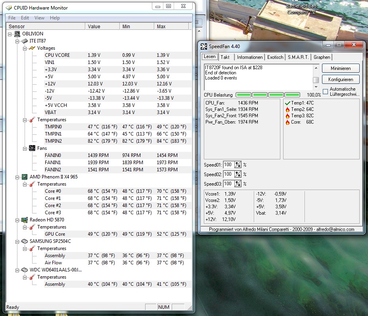This screenshot has width=368, height=316.
Task: Click the CPU Belastung load bar
Action: 268,95
